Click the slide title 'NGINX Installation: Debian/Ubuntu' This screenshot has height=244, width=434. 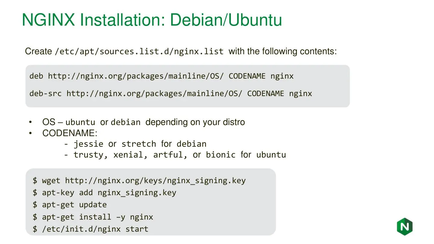[152, 20]
